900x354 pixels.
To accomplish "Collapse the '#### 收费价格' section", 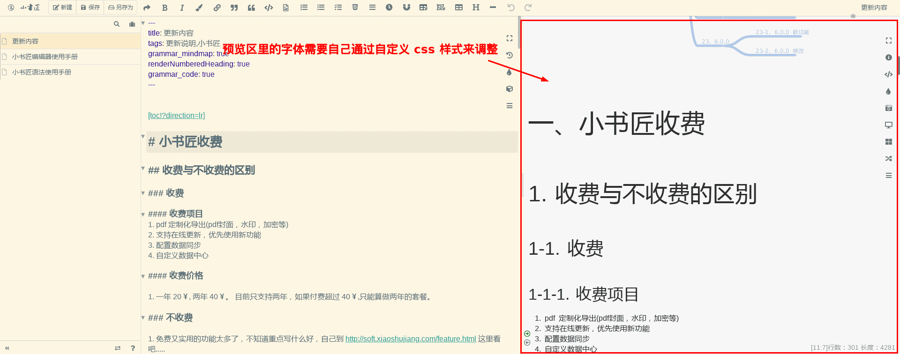I will pyautogui.click(x=143, y=276).
